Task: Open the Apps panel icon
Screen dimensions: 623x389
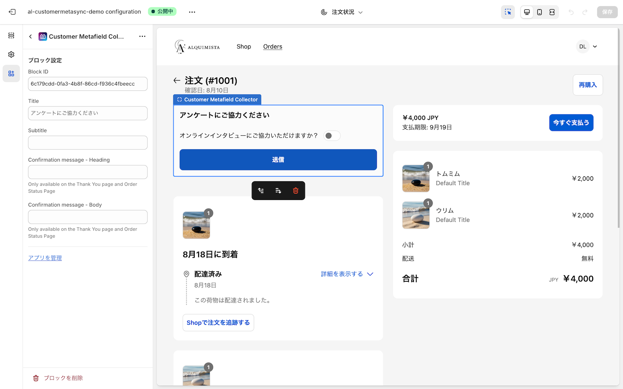Action: (11, 73)
